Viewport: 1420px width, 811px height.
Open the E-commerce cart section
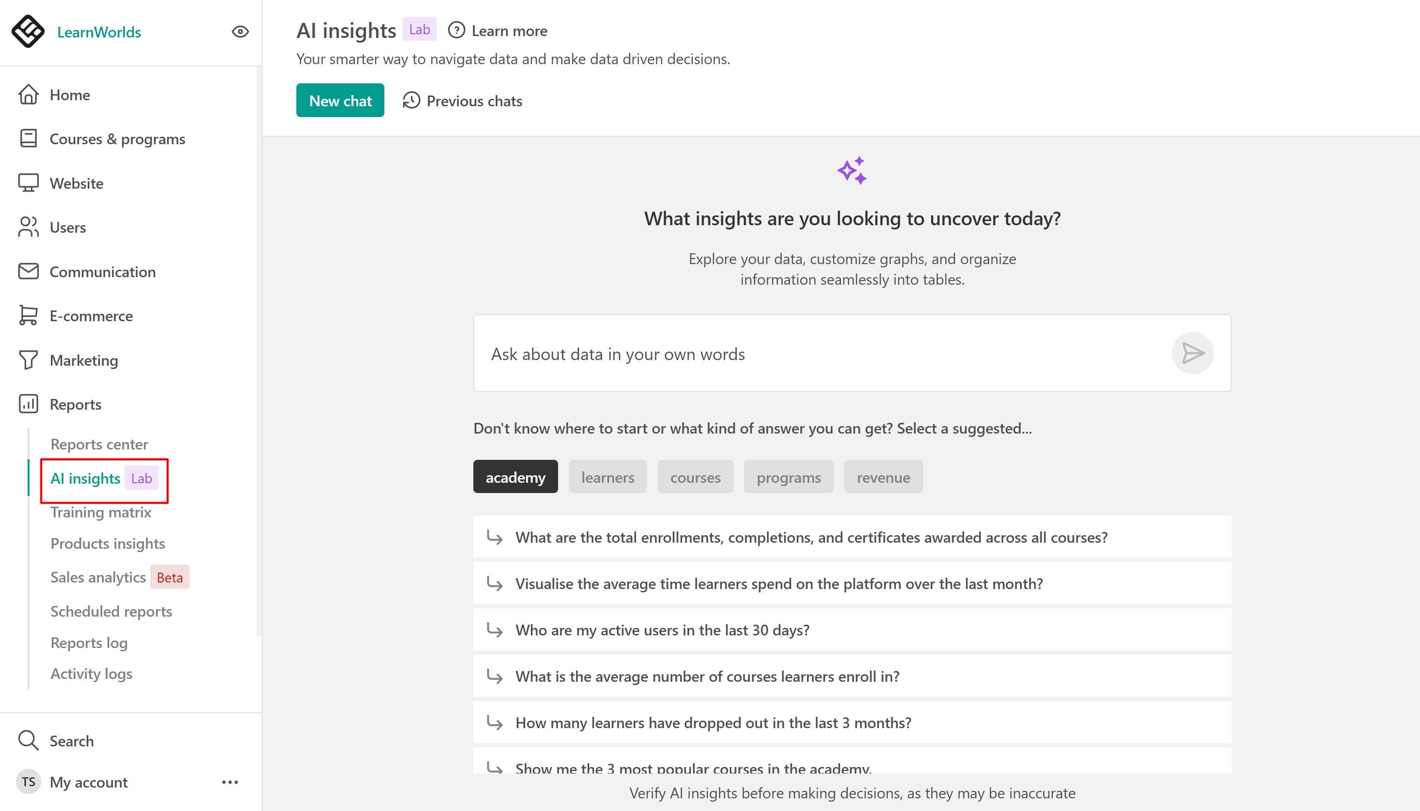90,316
